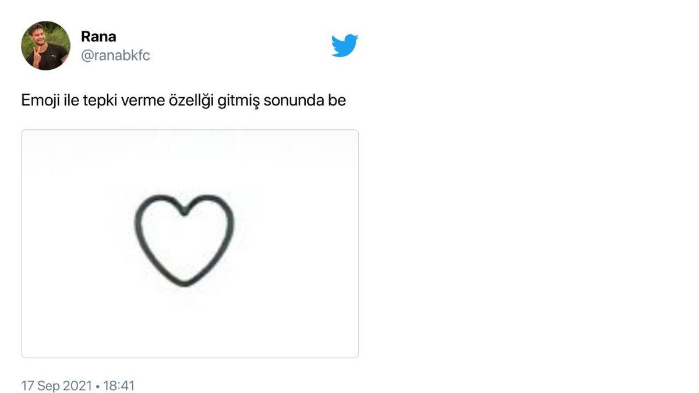Select the time 18:41 on the tweet

(121, 385)
